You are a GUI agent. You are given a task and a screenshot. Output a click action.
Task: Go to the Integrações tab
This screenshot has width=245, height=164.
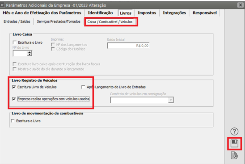point(174,13)
